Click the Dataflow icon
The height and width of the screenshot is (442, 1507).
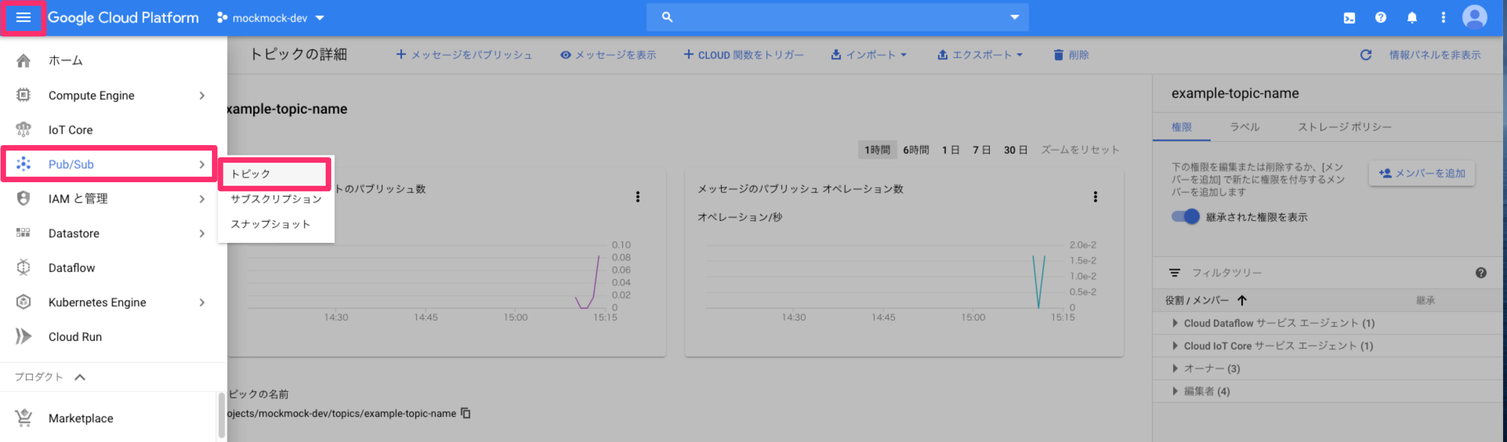pos(24,267)
